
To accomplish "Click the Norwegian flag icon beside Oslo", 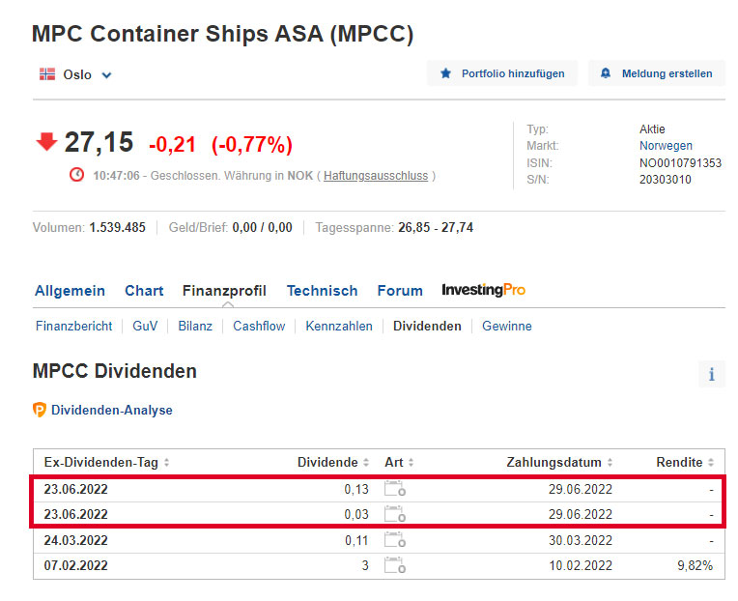I will 46,73.
